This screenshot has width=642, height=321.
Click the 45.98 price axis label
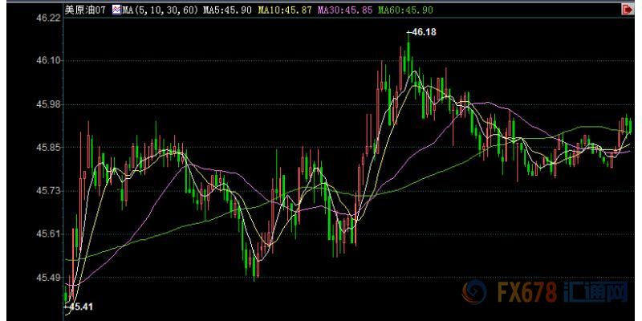click(x=27, y=104)
